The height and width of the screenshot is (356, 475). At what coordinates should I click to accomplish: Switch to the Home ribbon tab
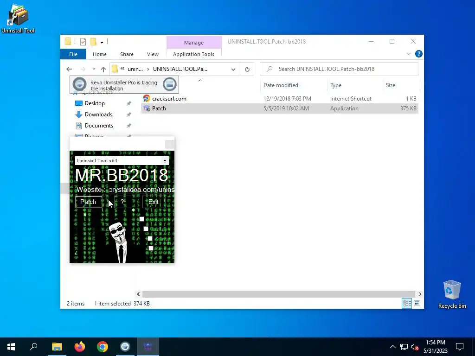point(100,54)
